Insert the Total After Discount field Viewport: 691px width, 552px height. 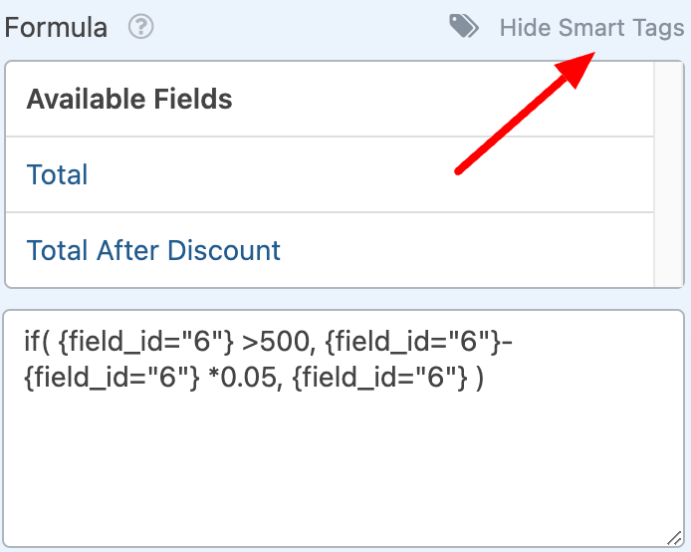(x=153, y=250)
